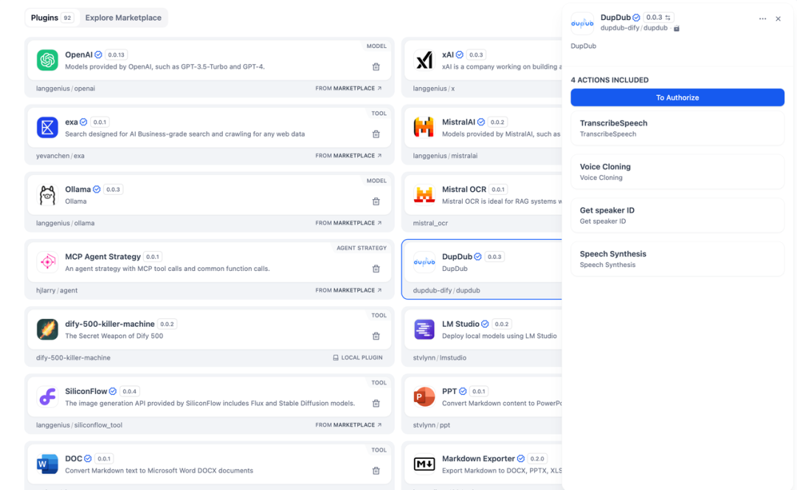This screenshot has width=797, height=490.
Task: Click the OpenAI plugin icon
Action: point(47,59)
